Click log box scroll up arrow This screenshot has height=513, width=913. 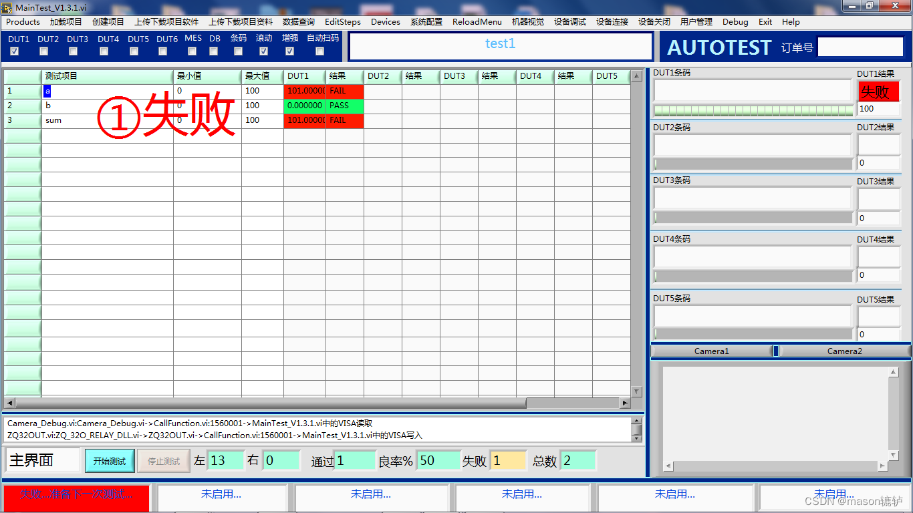(637, 421)
